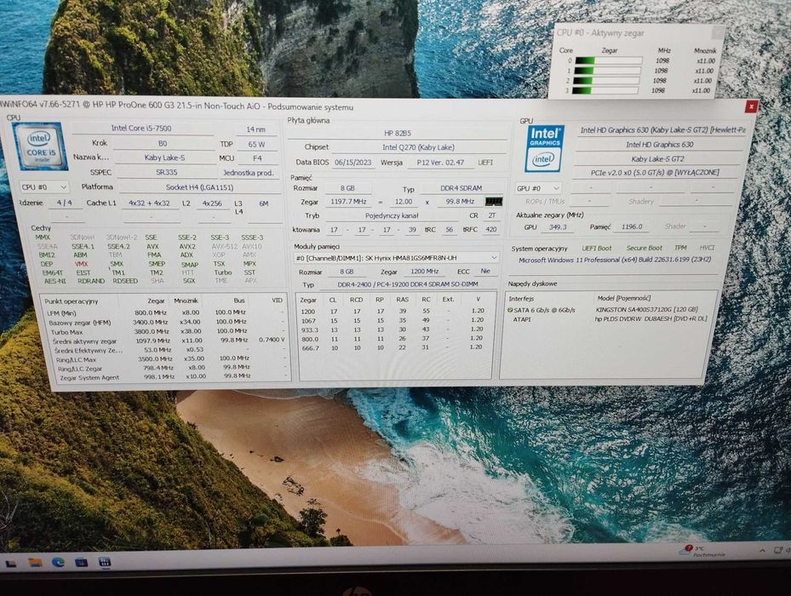Click the PCIe v2.0 x0 interface field
The width and height of the screenshot is (791, 596).
[655, 173]
